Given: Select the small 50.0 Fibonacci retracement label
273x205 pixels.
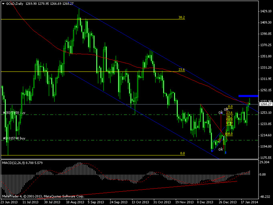Looking at the screenshot, I should click(230, 120).
